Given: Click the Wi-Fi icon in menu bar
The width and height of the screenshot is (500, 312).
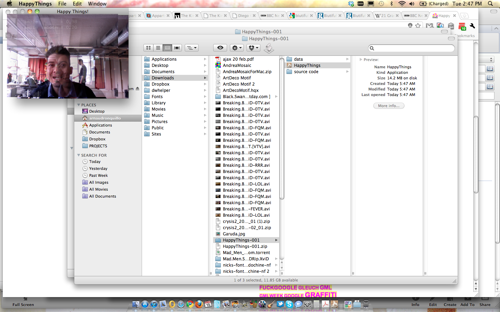Looking at the screenshot, I should [x=402, y=4].
